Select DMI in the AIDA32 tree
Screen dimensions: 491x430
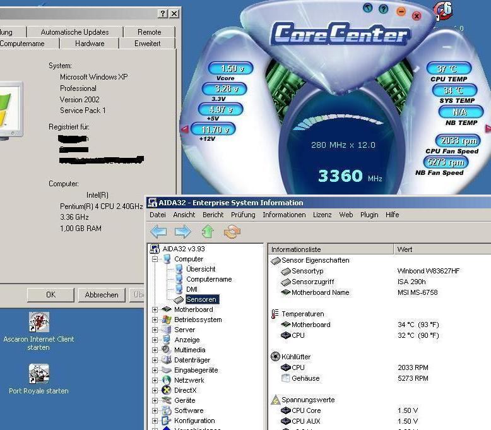192,289
